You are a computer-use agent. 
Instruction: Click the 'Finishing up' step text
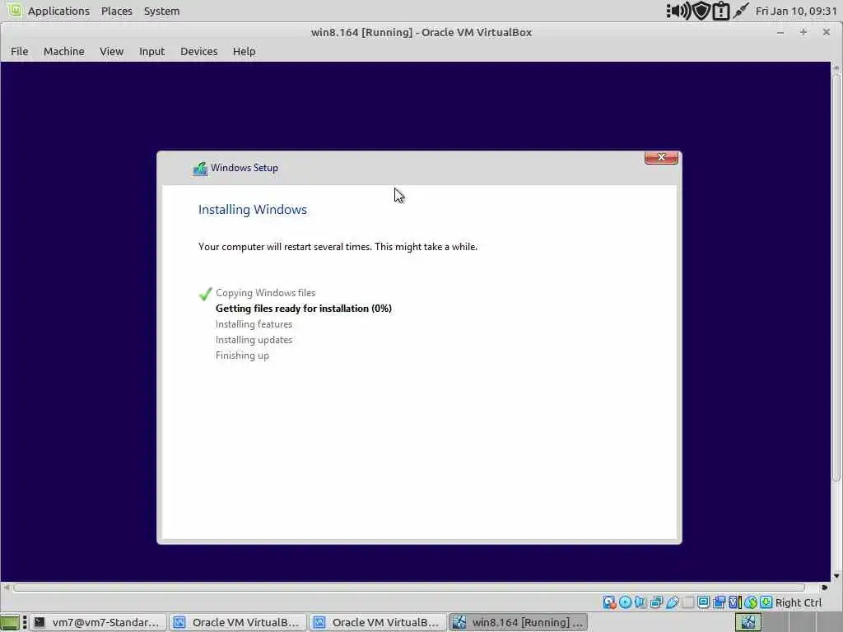point(243,355)
